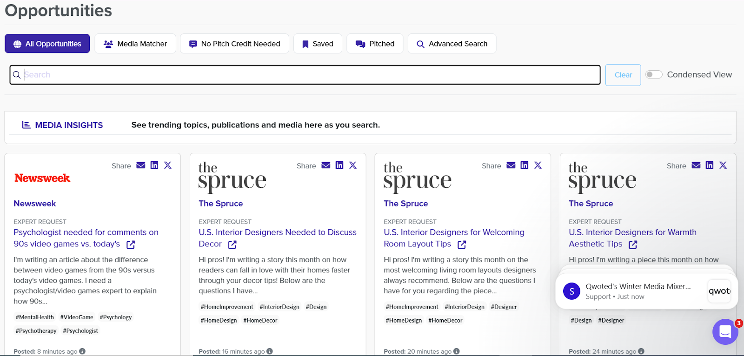The height and width of the screenshot is (356, 744).
Task: Open Interior Designers for Welcoming Room Layout Tips
Action: point(454,238)
